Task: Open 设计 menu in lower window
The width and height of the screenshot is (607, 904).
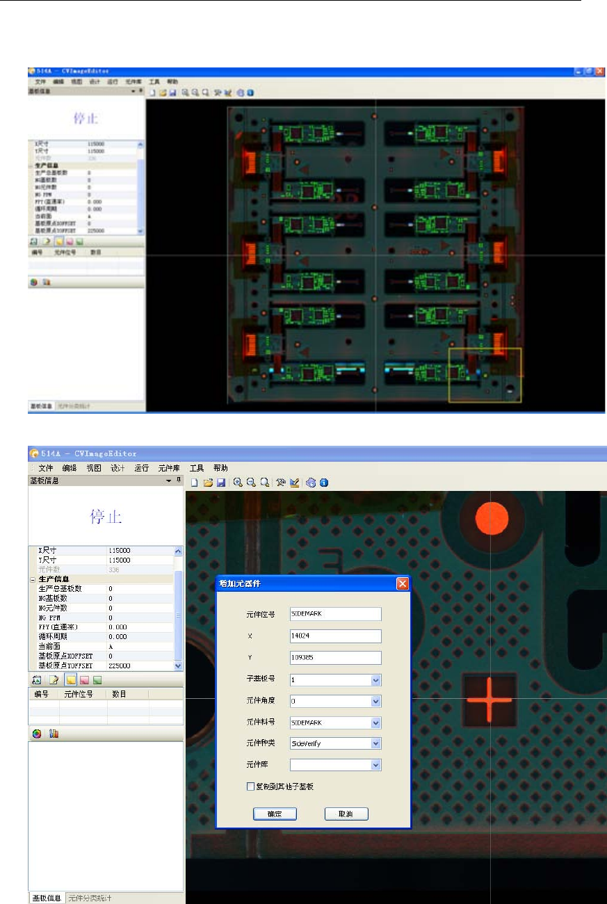Action: (118, 468)
